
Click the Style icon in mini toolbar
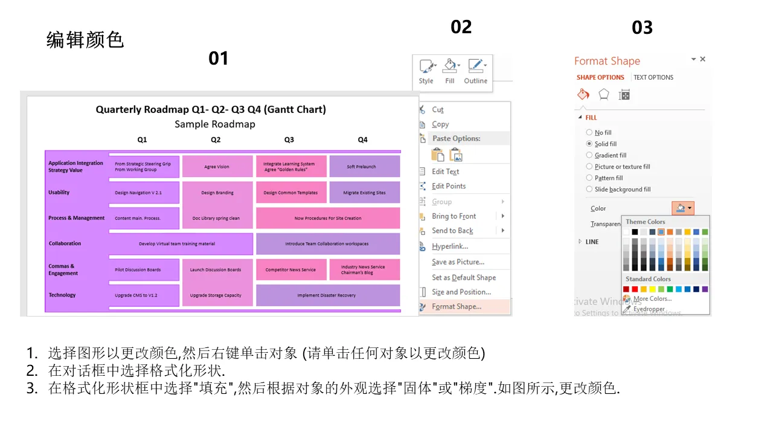[427, 66]
